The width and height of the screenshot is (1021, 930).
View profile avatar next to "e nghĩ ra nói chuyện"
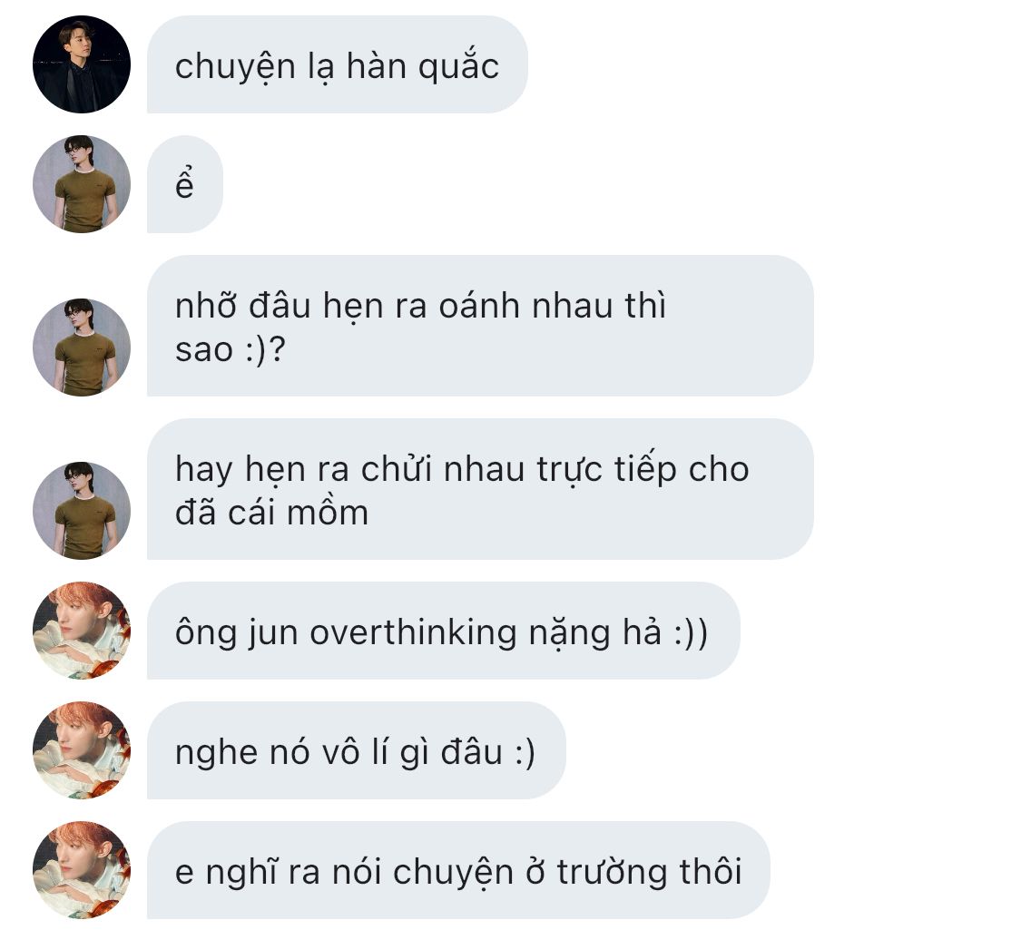point(82,870)
